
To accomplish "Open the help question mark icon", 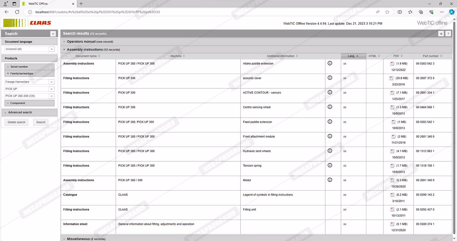I will [x=448, y=34].
